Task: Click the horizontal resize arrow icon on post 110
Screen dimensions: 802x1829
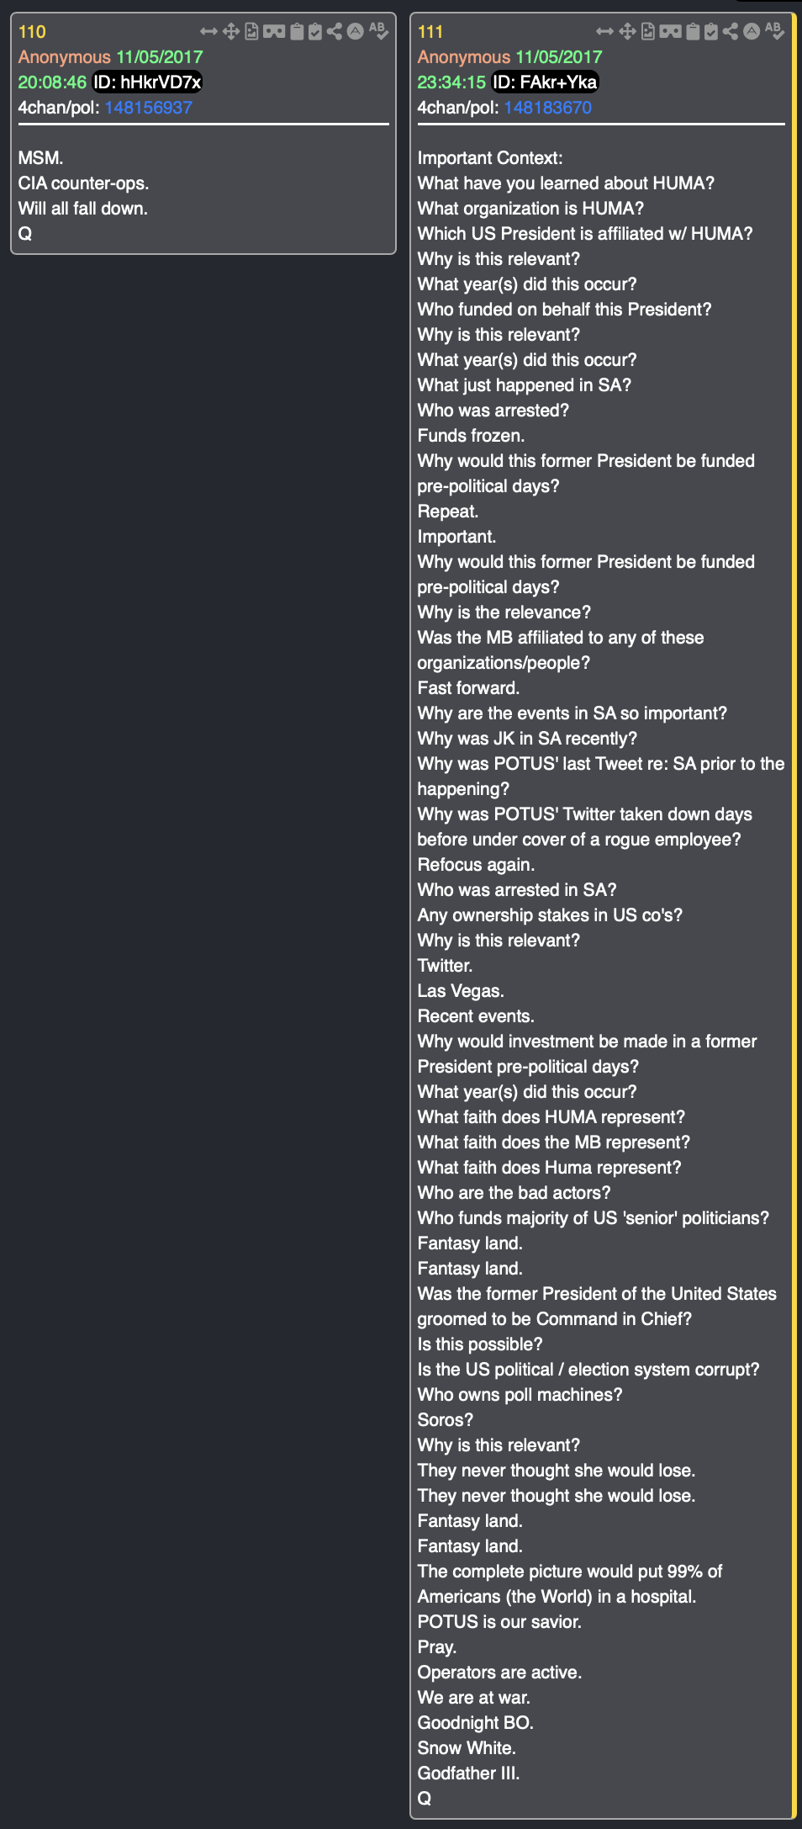Action: (208, 32)
